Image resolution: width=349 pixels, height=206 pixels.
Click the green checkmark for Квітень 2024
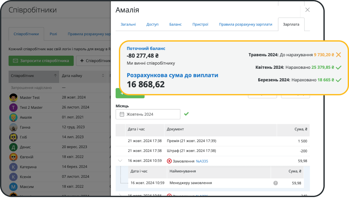click(x=339, y=67)
